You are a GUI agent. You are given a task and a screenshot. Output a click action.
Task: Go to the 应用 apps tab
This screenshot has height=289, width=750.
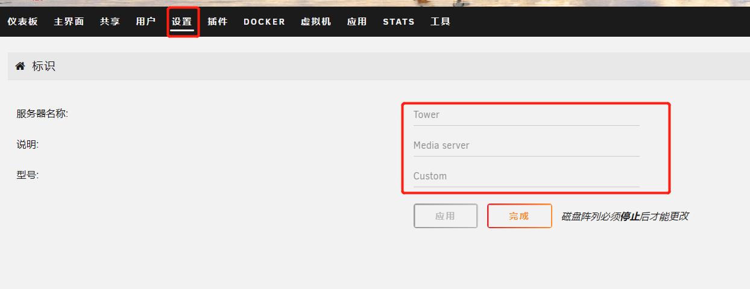coord(356,22)
